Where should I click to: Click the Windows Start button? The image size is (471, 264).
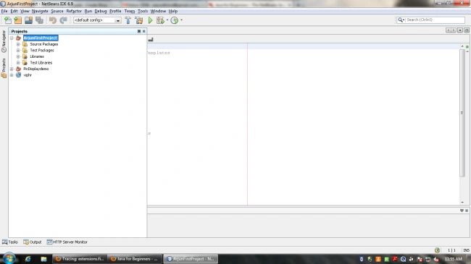pos(9,259)
